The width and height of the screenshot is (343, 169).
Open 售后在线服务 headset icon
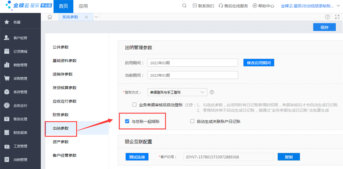coord(221,6)
